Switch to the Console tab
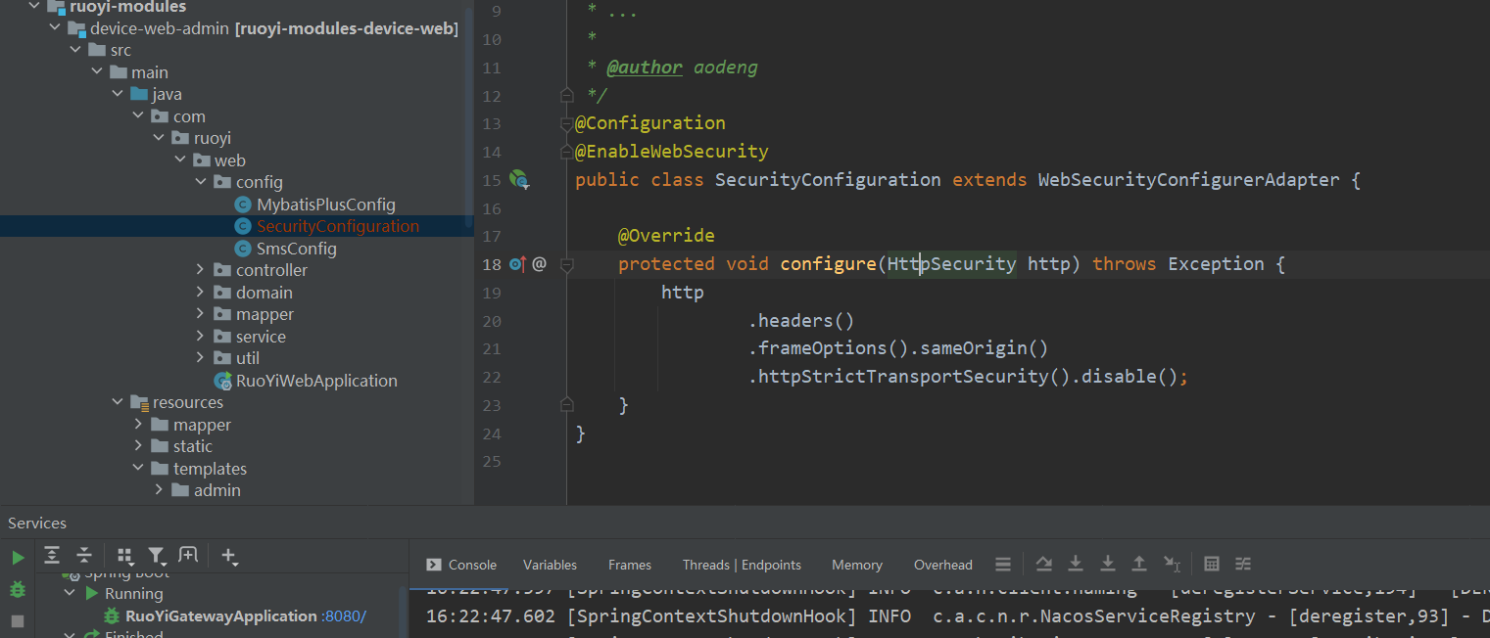The height and width of the screenshot is (638, 1490). [x=461, y=565]
